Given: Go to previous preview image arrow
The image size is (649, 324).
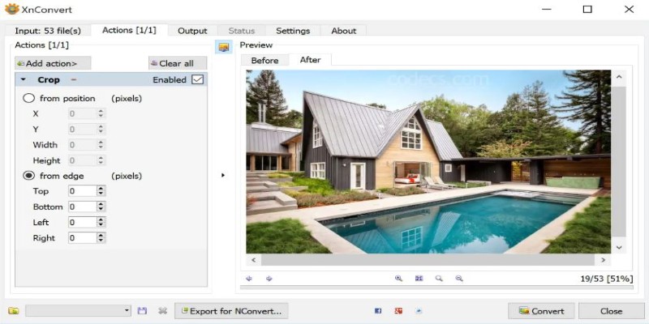Looking at the screenshot, I should coord(249,279).
